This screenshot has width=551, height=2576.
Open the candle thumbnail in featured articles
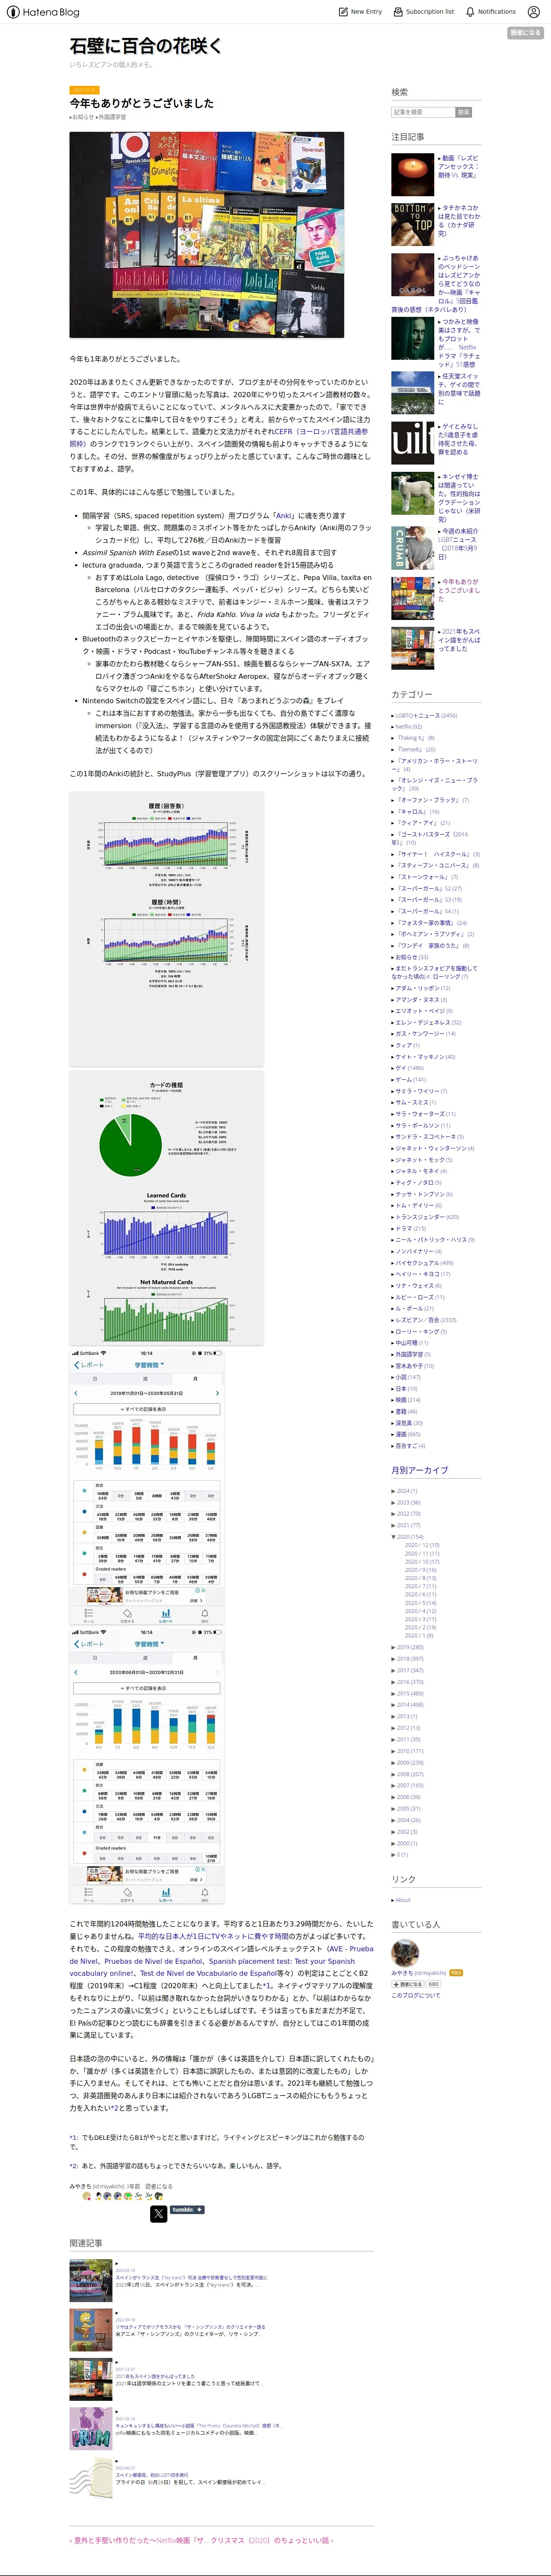click(412, 175)
